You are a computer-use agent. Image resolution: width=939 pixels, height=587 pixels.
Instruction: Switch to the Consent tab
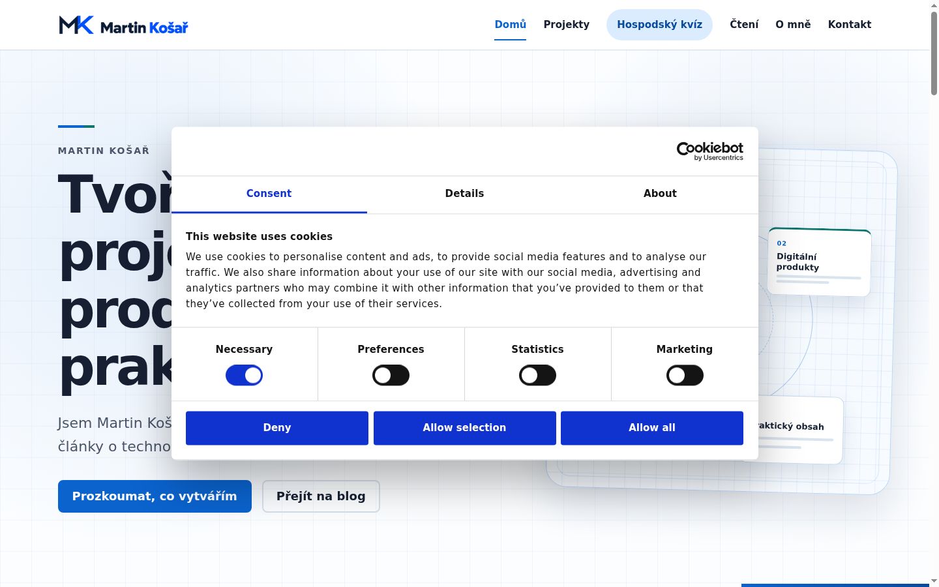269,194
